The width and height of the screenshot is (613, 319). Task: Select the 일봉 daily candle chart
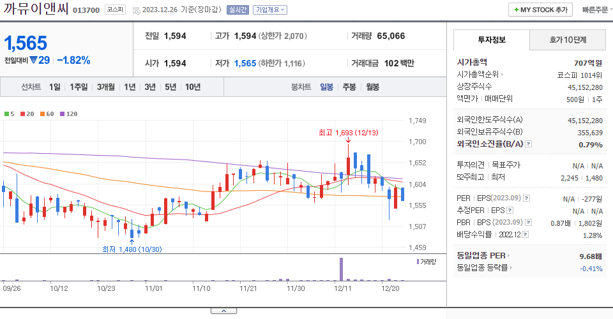[x=326, y=87]
